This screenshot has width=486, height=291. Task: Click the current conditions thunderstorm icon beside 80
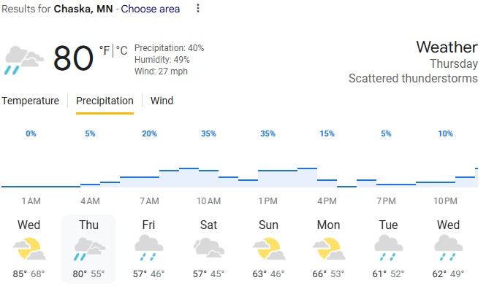(24, 61)
